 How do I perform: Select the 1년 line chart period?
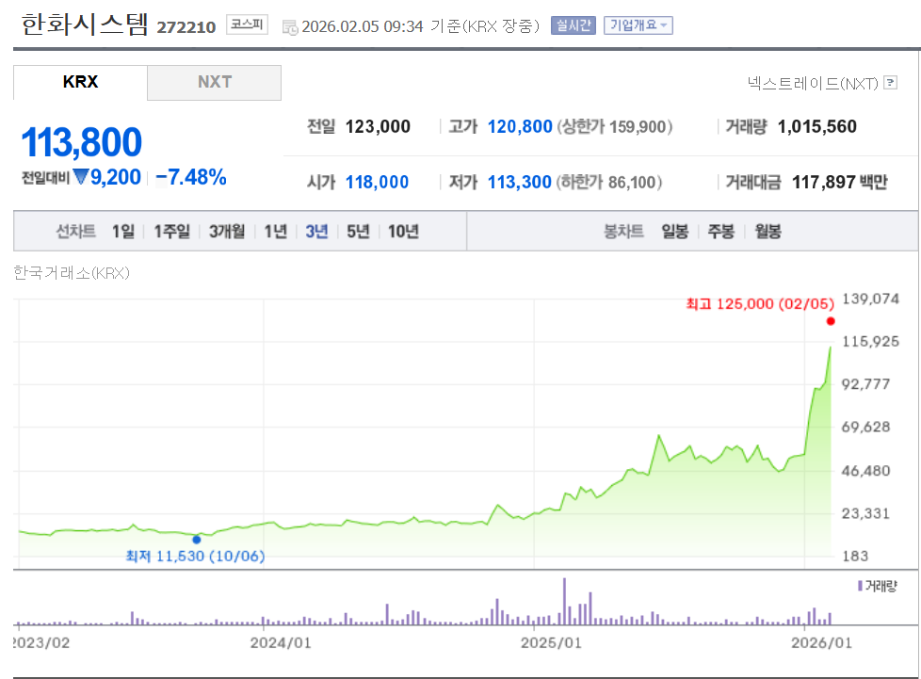pos(276,232)
